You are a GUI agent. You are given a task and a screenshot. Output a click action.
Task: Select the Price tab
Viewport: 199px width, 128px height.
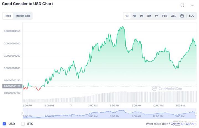pos(8,16)
